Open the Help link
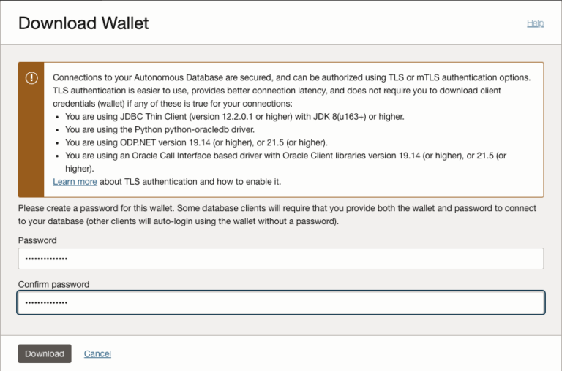Screen dimensions: 562x371 pos(535,23)
